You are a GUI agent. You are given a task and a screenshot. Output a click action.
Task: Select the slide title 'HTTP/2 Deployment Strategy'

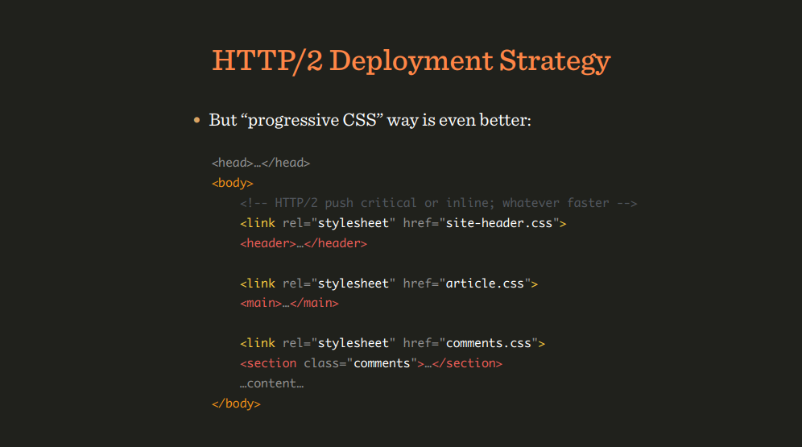[411, 61]
